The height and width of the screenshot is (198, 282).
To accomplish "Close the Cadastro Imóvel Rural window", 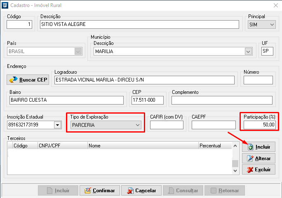I will coord(275,5).
